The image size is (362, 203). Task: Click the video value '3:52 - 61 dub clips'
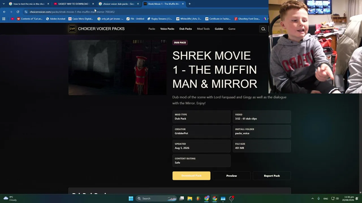click(x=246, y=119)
